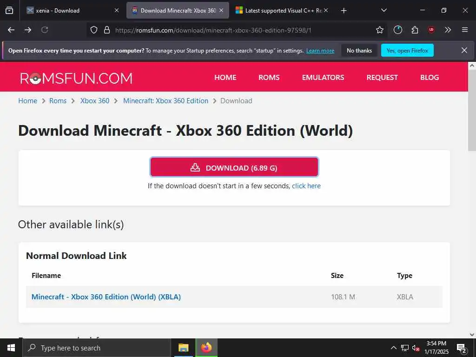This screenshot has height=357, width=476.
Task: Click scrollbar down arrow
Action: coord(472,335)
